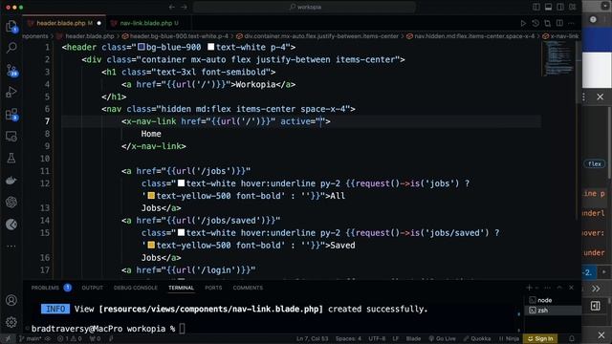
Task: Click the Sign In status bar button
Action: 540,338
